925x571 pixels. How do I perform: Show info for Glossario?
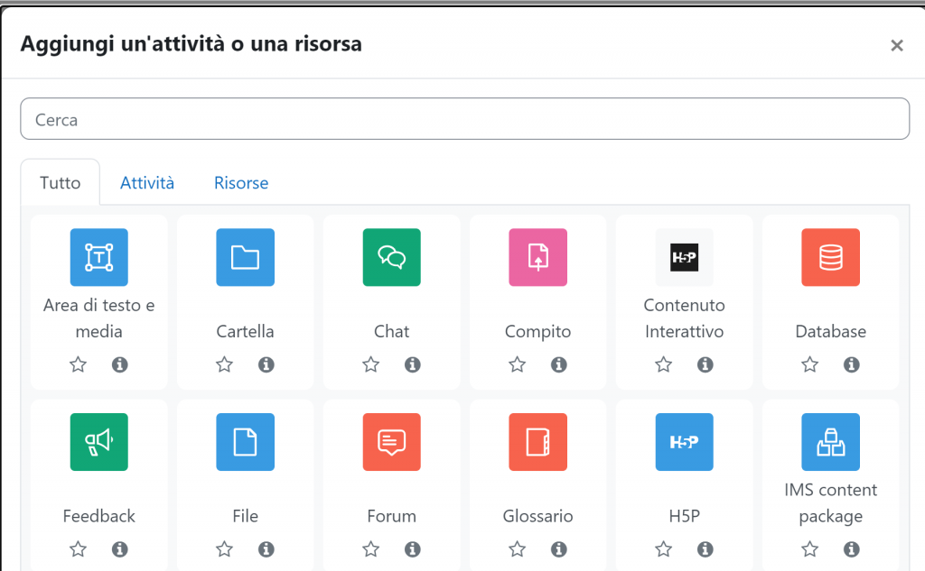pyautogui.click(x=558, y=549)
